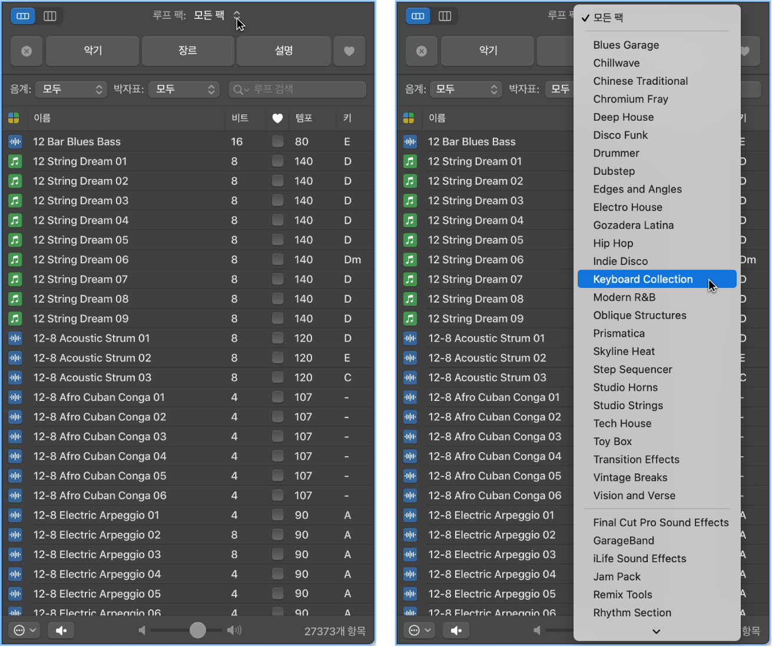Viewport: 772px width, 647px height.
Task: Choose Keyboard Collection from the menu
Action: (x=657, y=279)
